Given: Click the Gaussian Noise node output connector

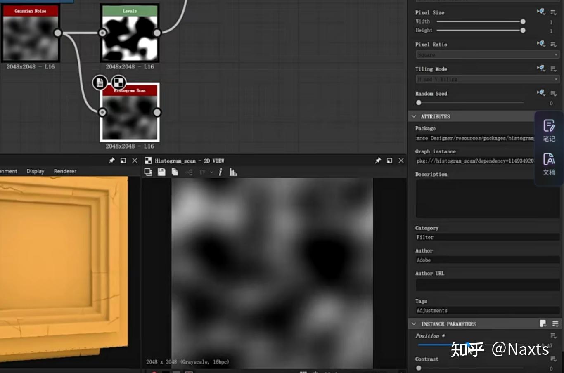Looking at the screenshot, I should pos(58,33).
